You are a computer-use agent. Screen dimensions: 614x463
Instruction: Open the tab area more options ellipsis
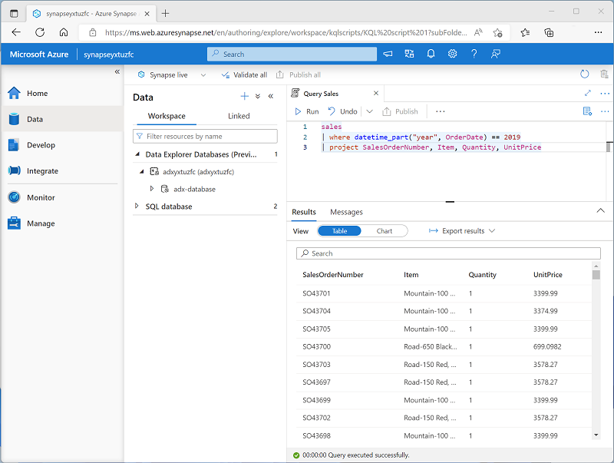coord(605,93)
